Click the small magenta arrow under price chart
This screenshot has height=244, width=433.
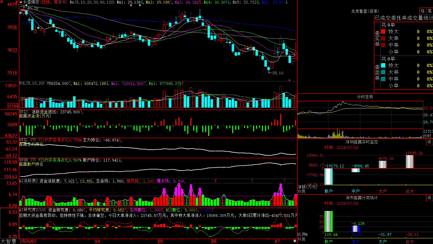coord(289,80)
